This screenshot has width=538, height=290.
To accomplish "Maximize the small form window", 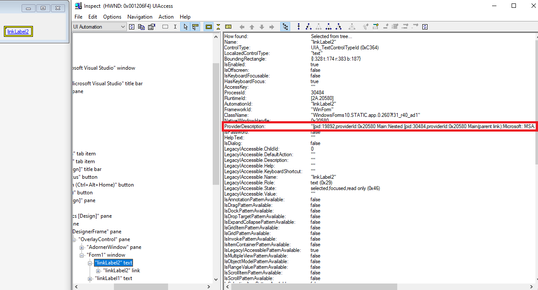I will (43, 8).
